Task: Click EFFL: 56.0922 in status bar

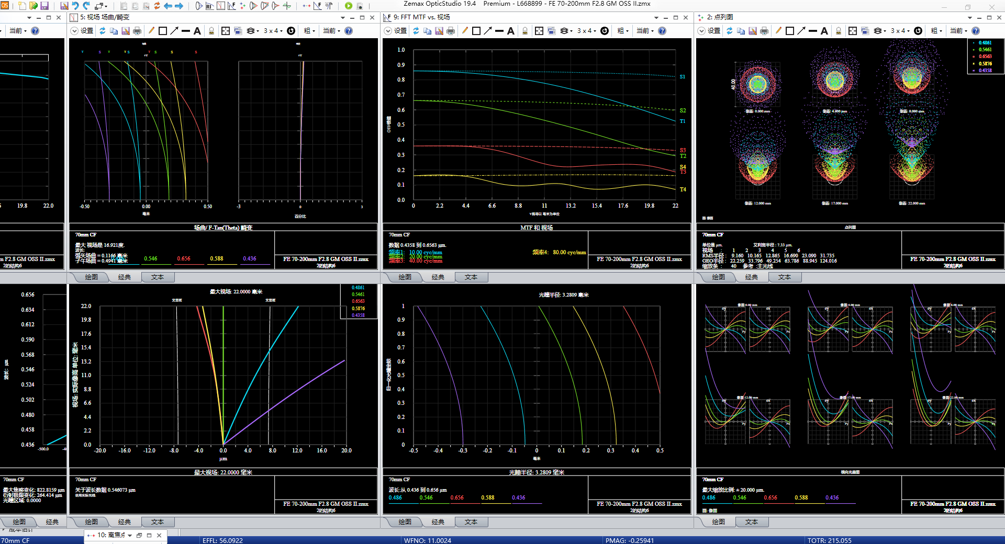Action: [222, 540]
